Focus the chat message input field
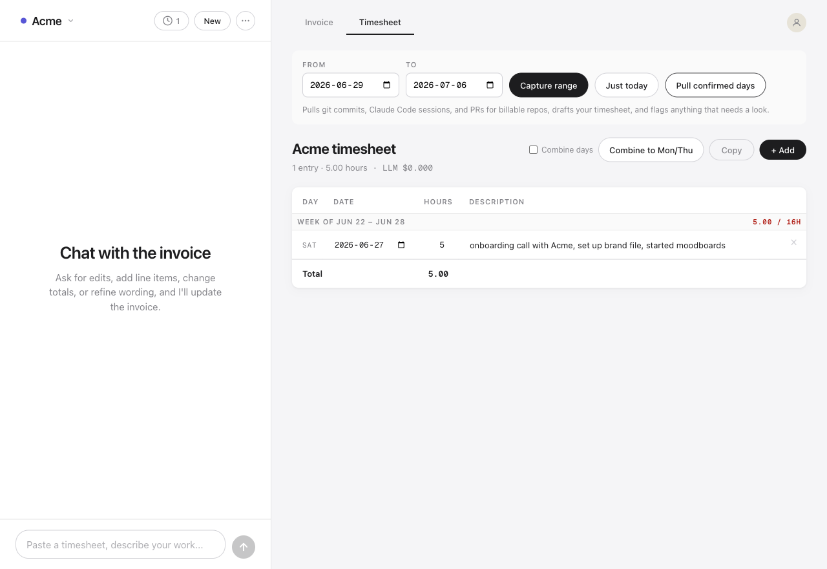827x569 pixels. click(x=120, y=544)
